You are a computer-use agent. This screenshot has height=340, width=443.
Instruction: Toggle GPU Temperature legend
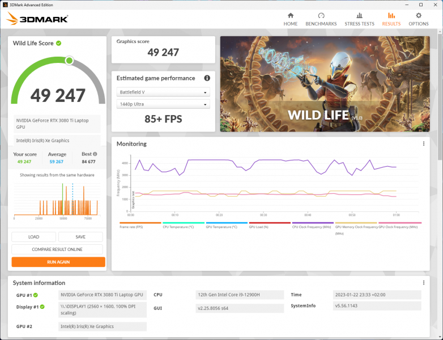tap(226, 226)
